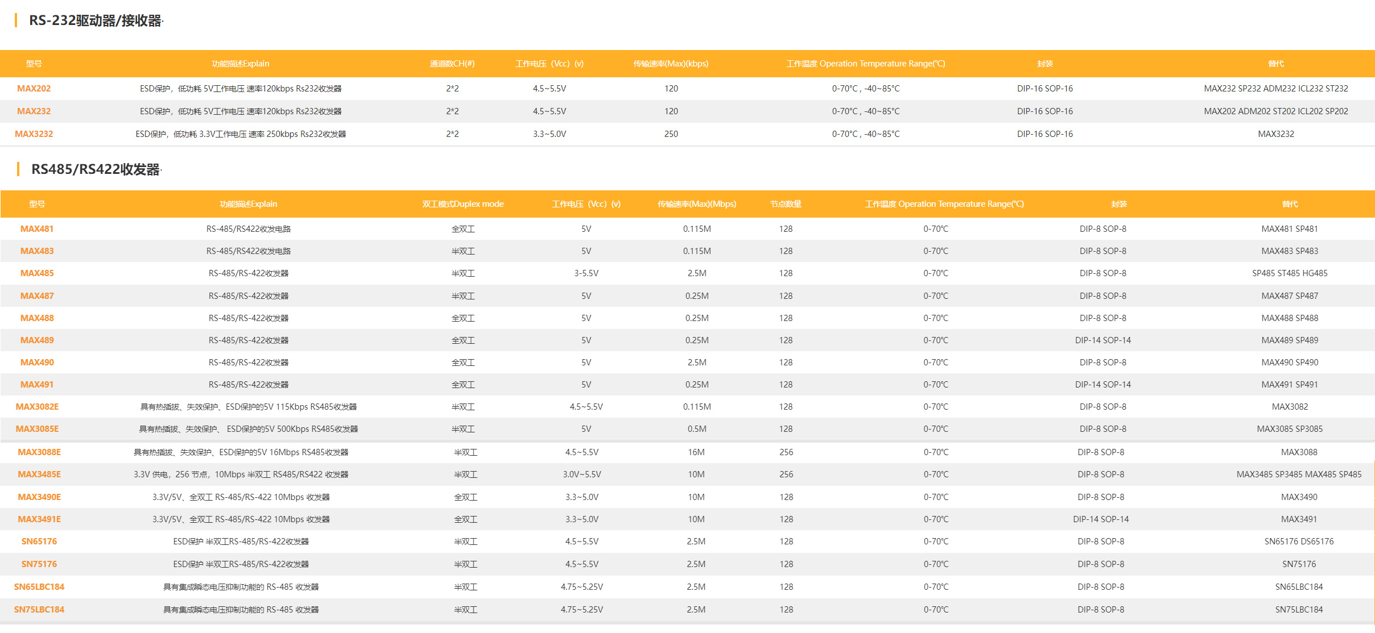Open the SN75176 product link
Viewport: 1375px width, 633px height.
point(39,564)
